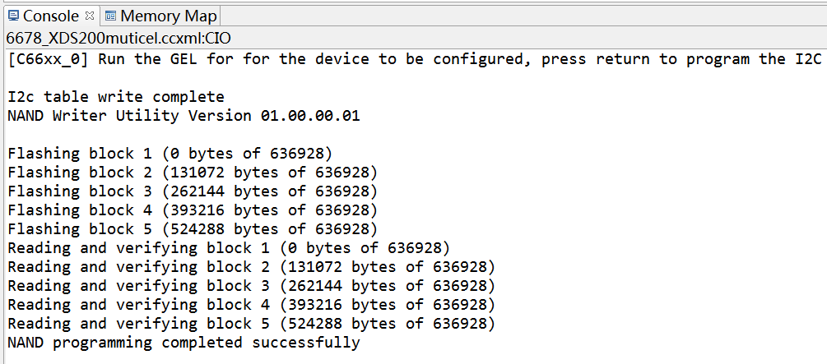This screenshot has width=827, height=364.
Task: Click the Flashing block 2 output line
Action: (x=193, y=173)
